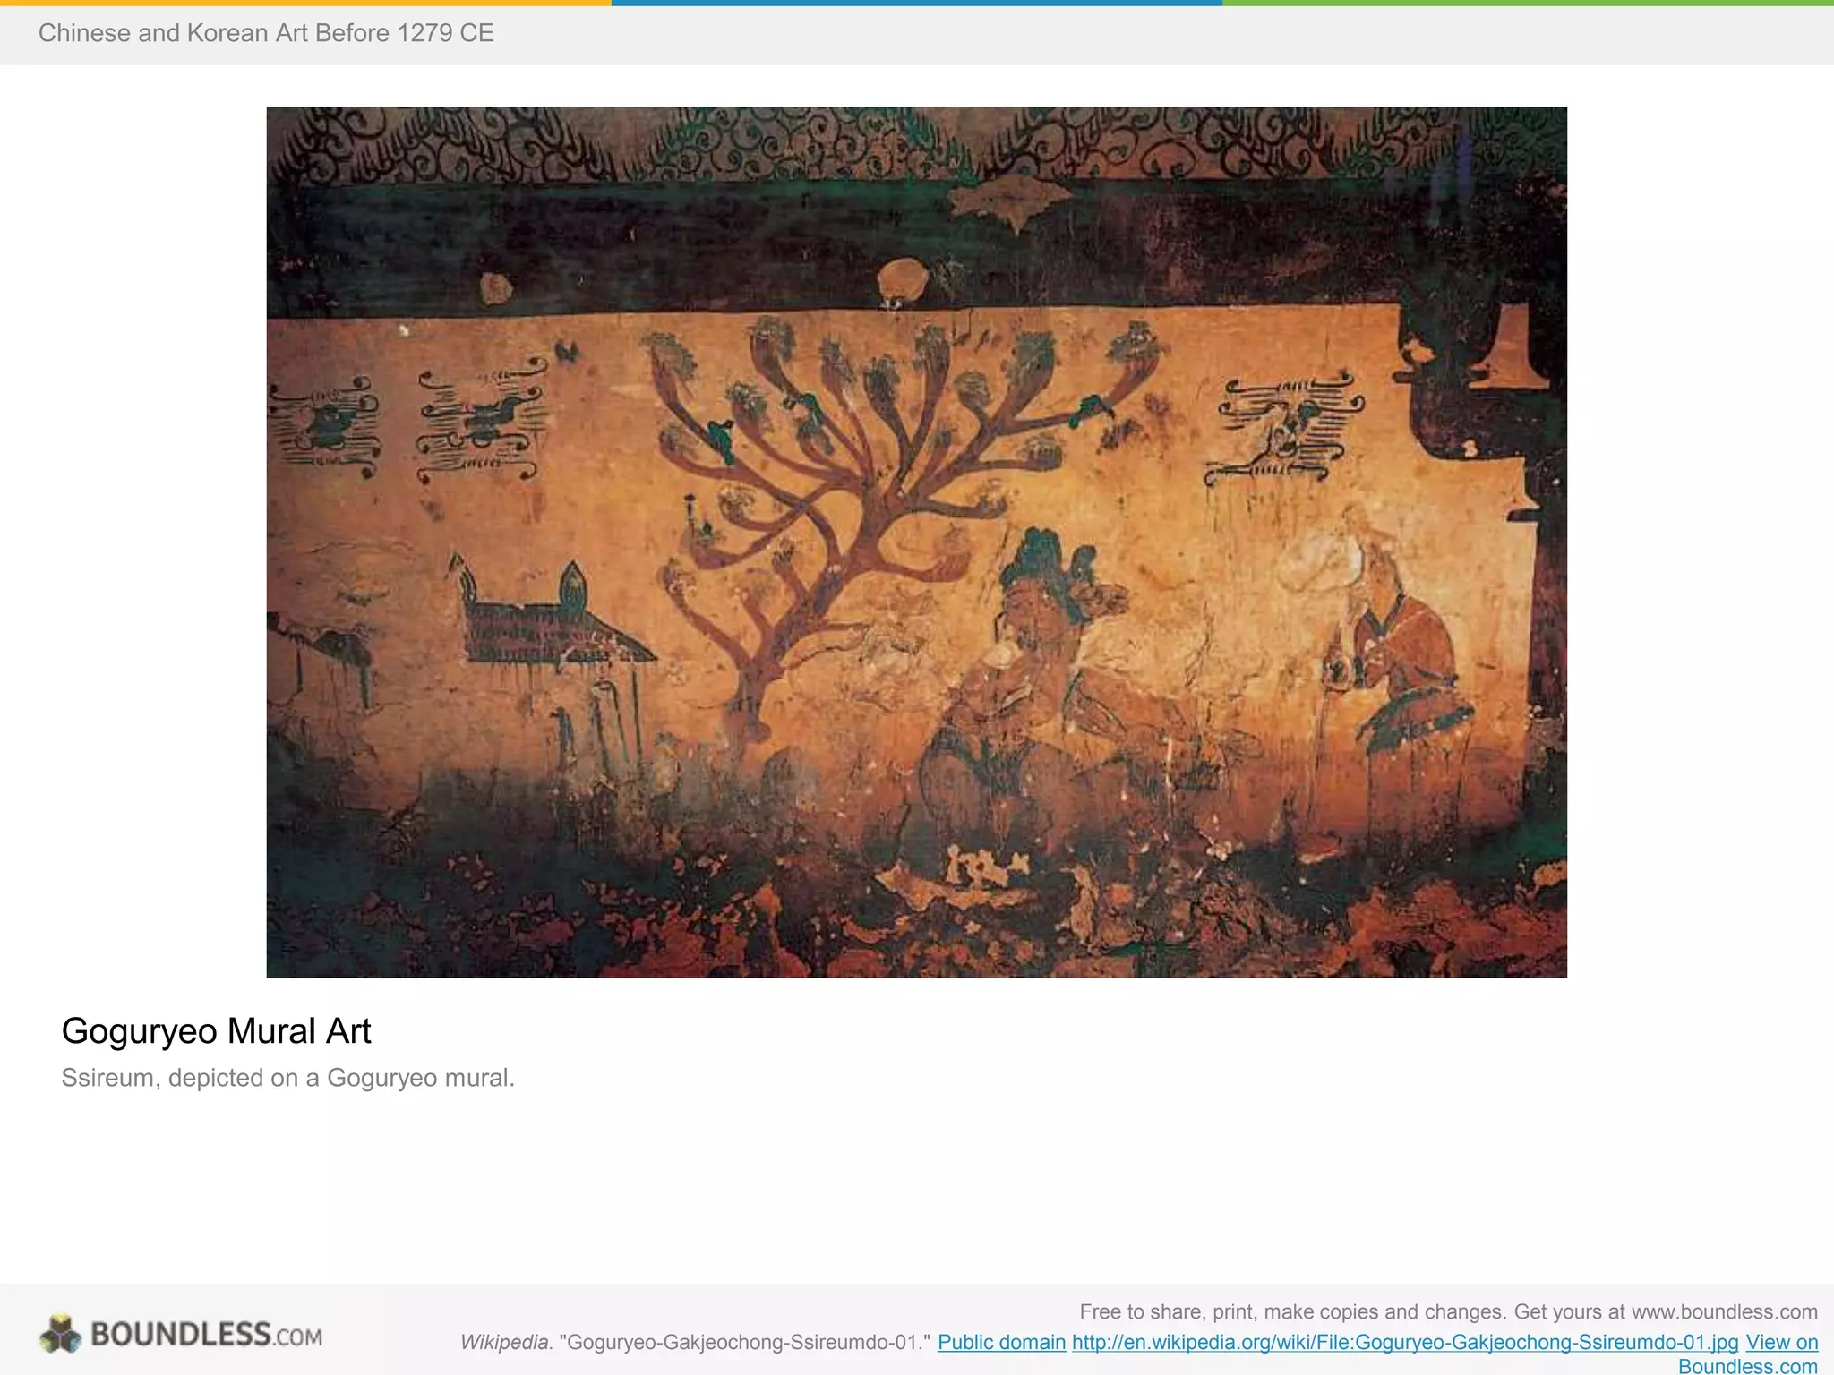
Task: Click the Free to share footer text
Action: click(1448, 1312)
